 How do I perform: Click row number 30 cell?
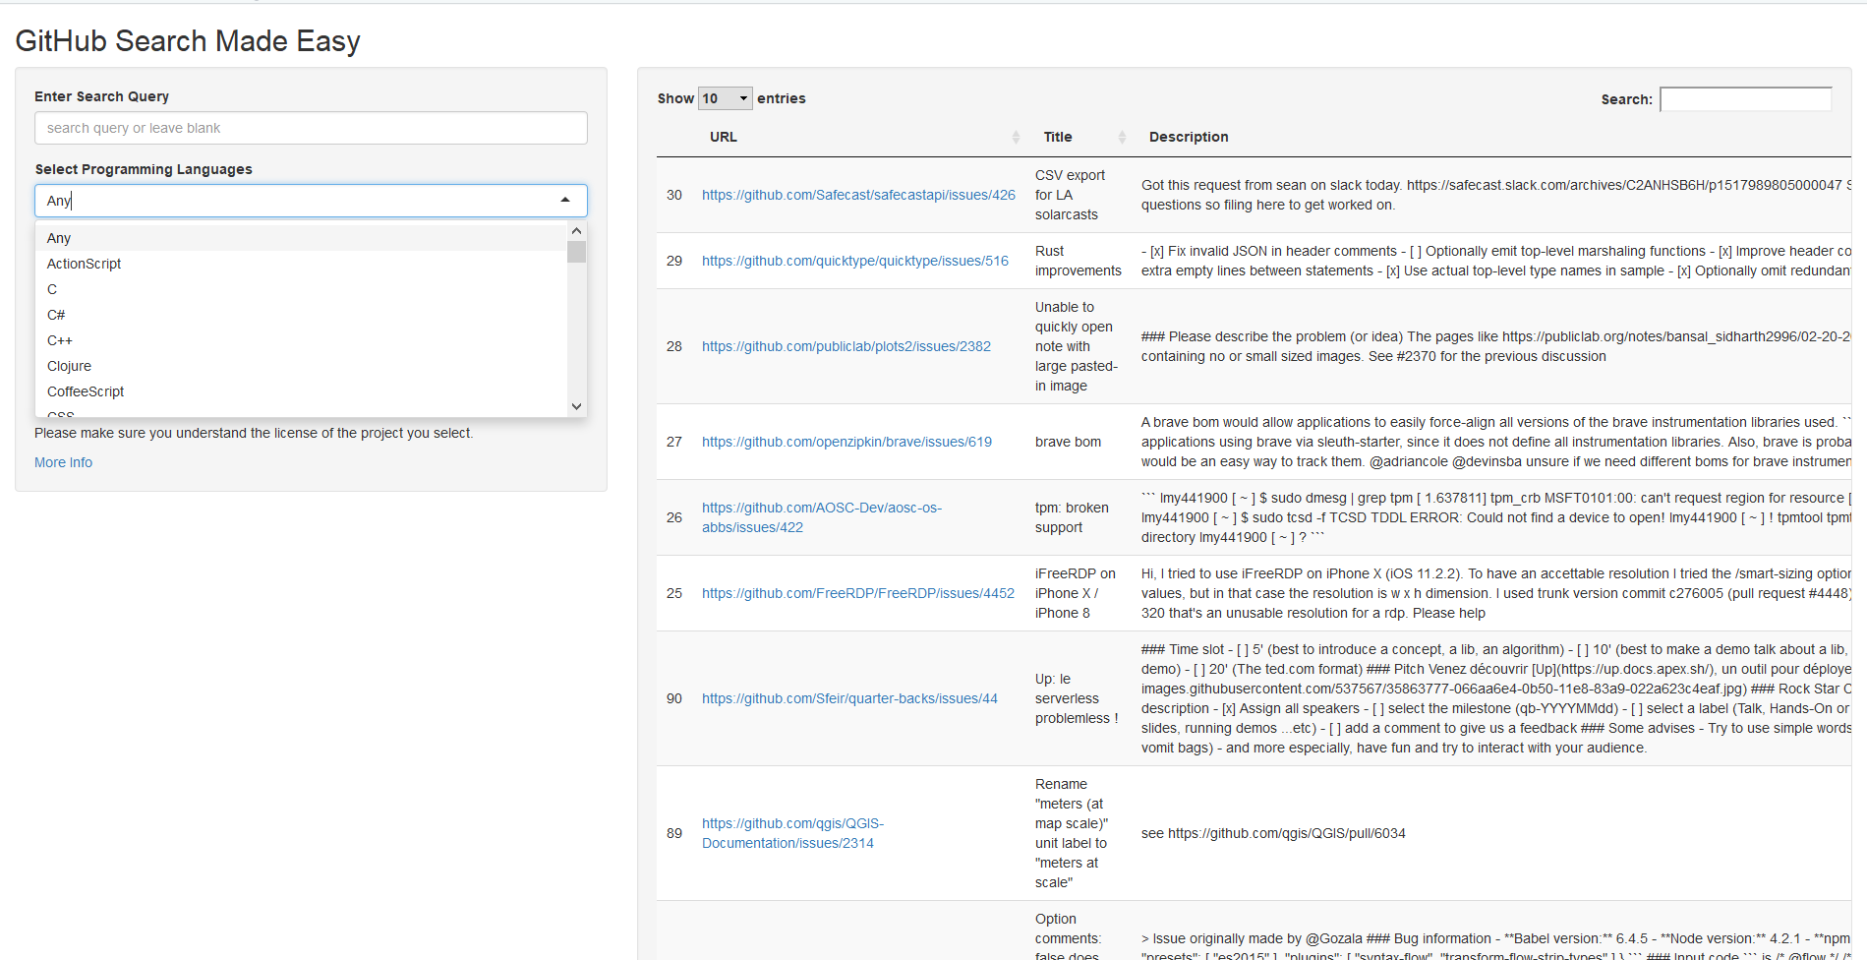point(674,195)
